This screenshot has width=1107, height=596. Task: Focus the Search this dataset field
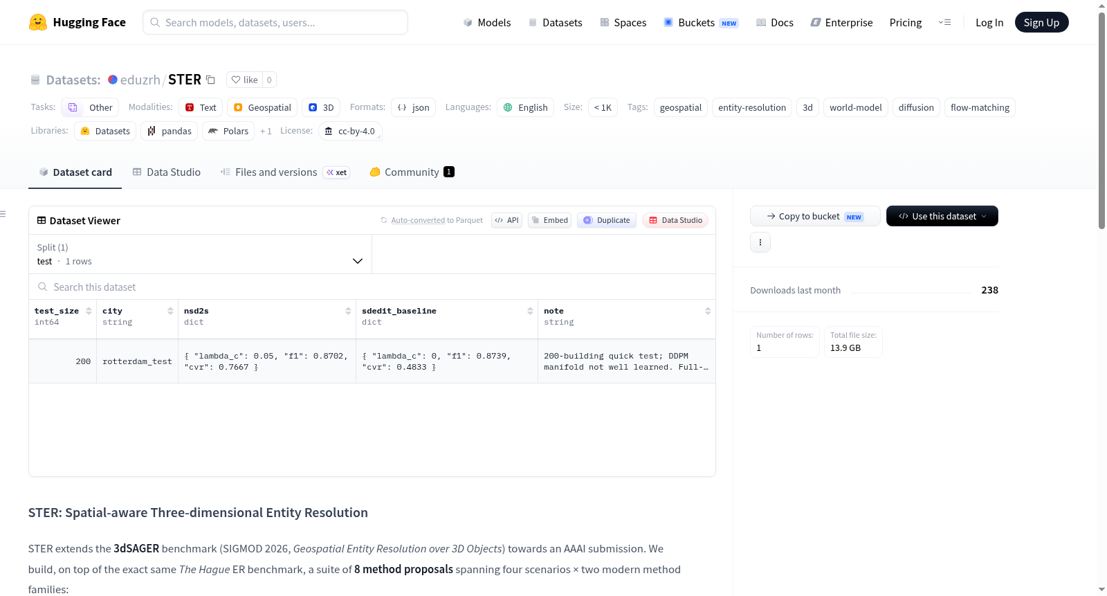coord(372,287)
